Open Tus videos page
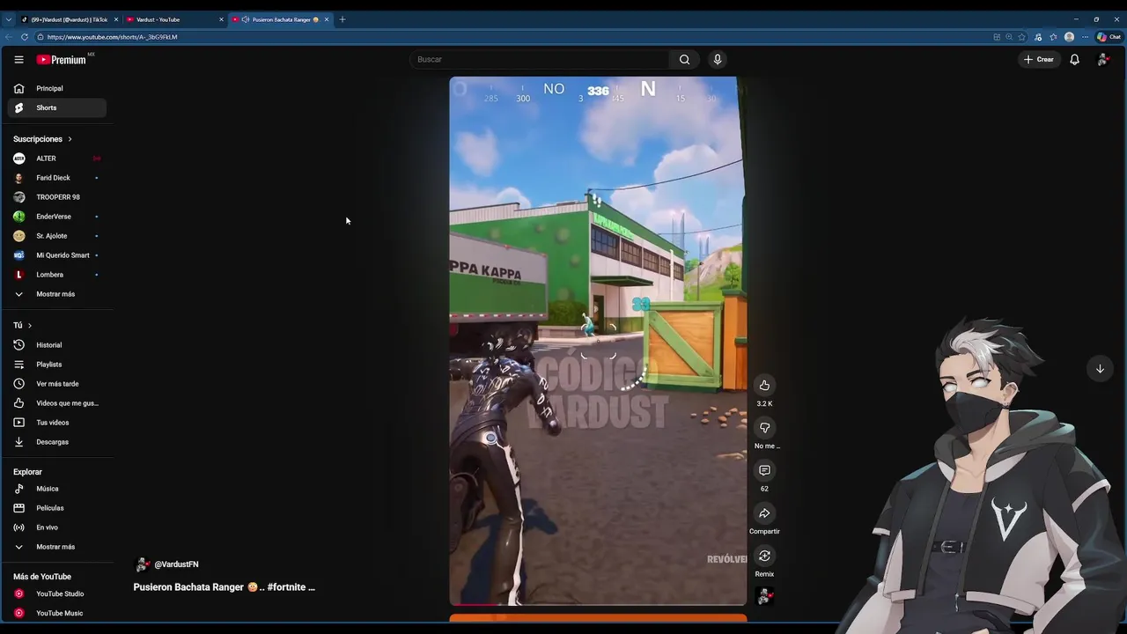The height and width of the screenshot is (634, 1127). [57, 423]
